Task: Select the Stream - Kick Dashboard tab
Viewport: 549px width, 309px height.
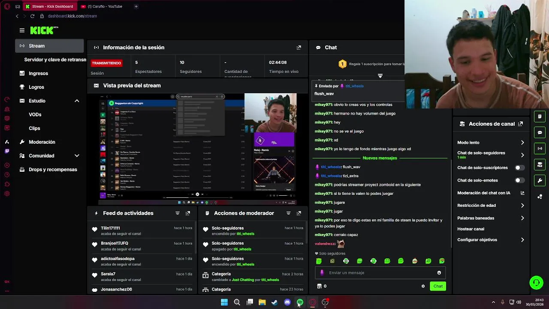Action: [x=50, y=6]
